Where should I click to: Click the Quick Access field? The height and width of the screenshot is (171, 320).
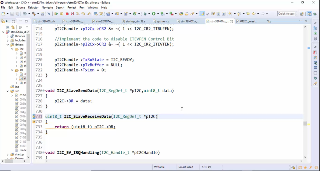coord(286,14)
